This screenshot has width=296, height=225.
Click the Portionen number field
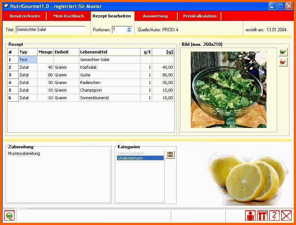point(119,29)
